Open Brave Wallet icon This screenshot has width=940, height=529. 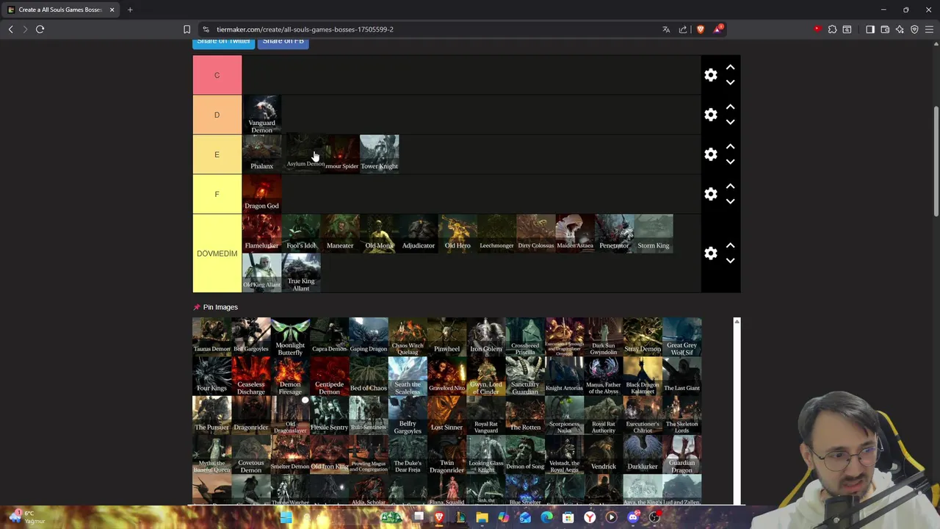click(x=885, y=29)
